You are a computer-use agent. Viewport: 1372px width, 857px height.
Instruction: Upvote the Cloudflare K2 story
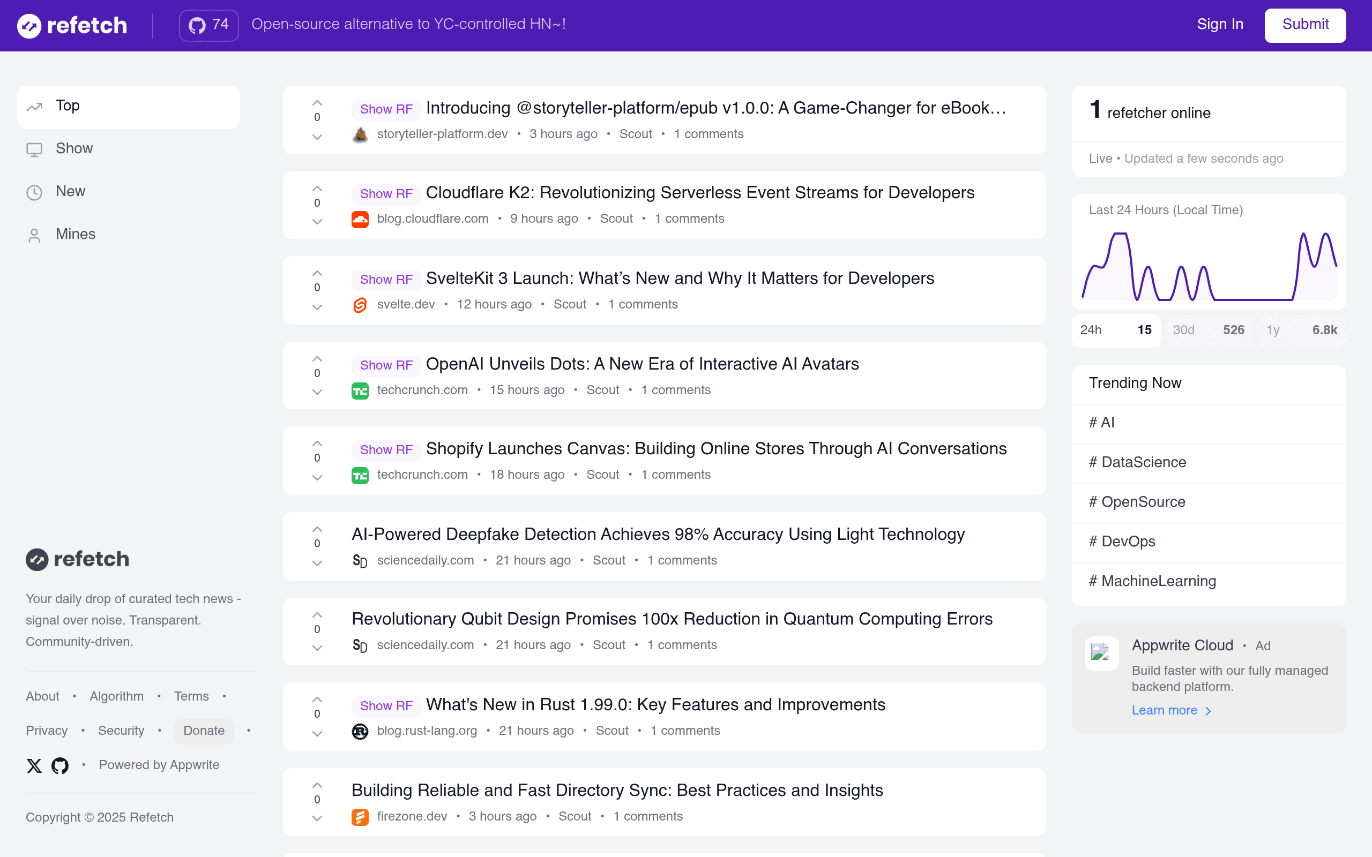(x=317, y=189)
